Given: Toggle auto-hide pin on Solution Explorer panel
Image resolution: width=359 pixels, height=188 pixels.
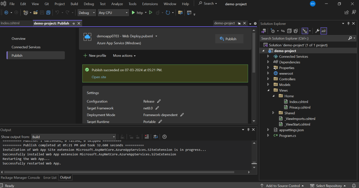Looking at the screenshot, I should click(x=348, y=23).
